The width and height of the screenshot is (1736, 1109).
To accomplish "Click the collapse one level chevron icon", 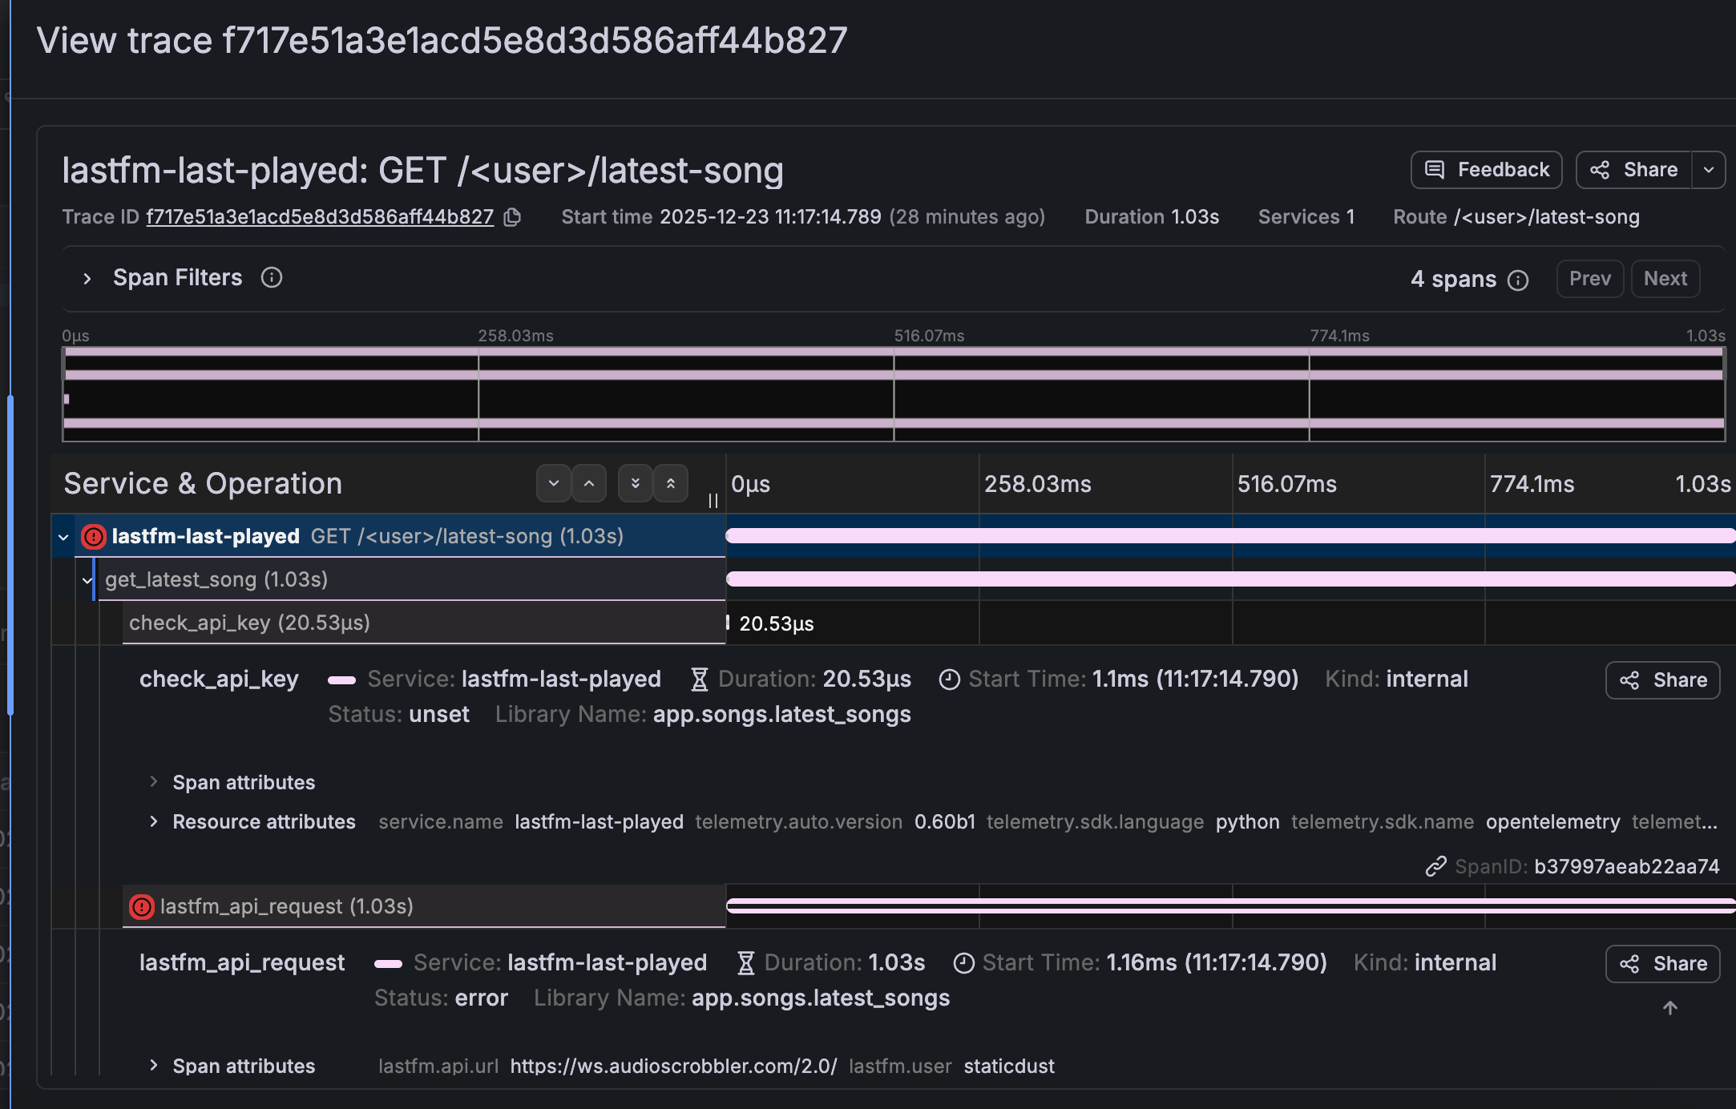I will tap(589, 483).
